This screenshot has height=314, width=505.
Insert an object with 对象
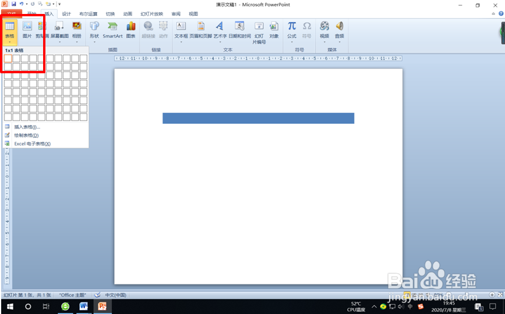tap(274, 30)
